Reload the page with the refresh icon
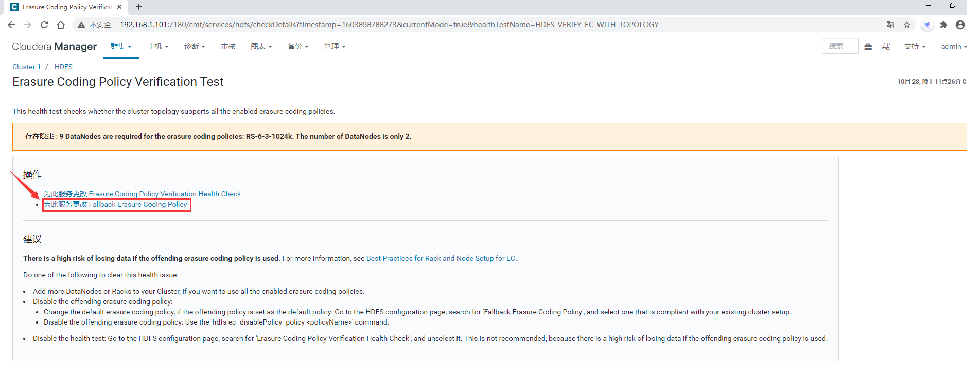 click(x=44, y=25)
